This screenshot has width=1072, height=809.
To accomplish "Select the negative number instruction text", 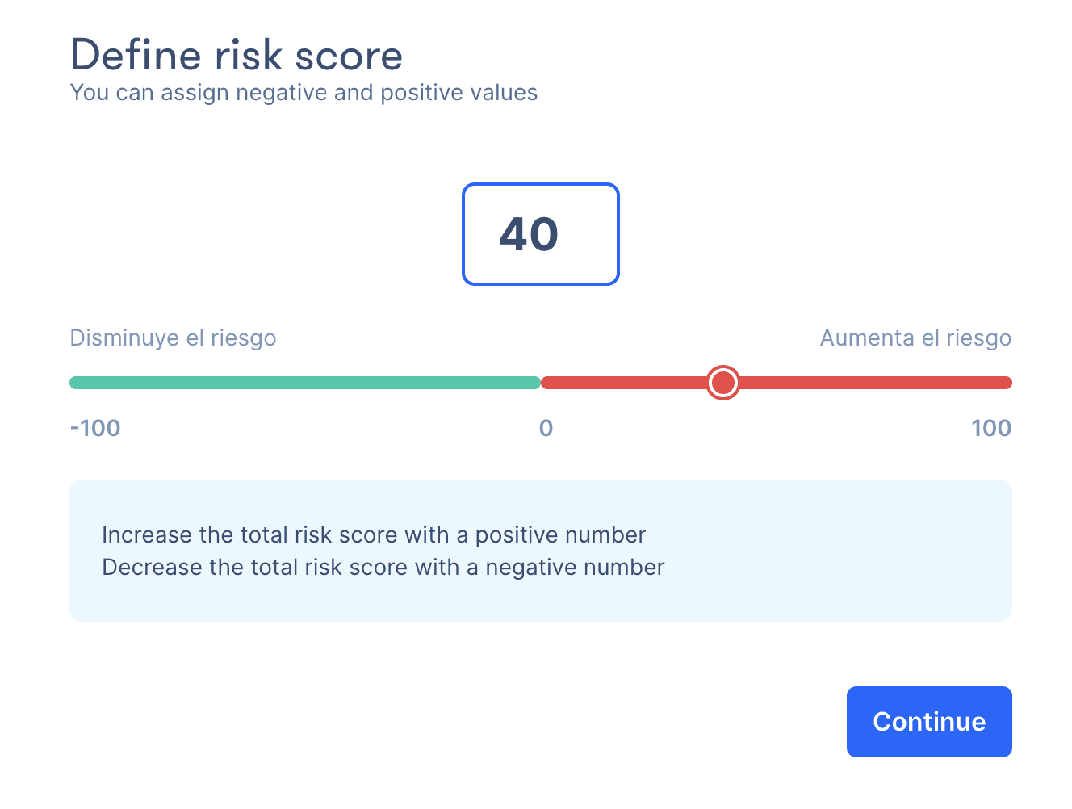I will click(x=383, y=567).
